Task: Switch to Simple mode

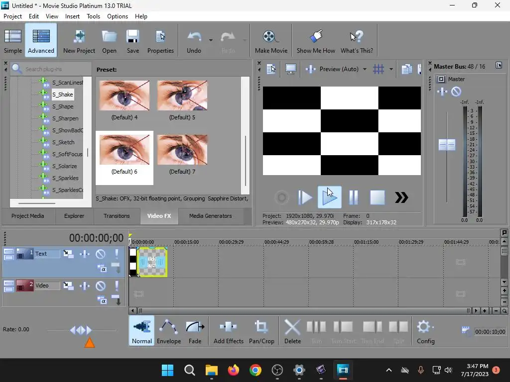Action: pyautogui.click(x=13, y=41)
